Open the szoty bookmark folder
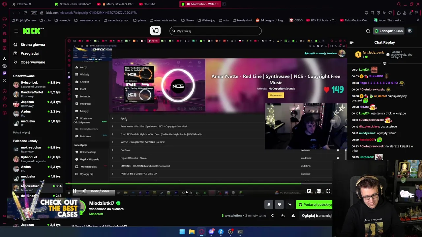Viewport: 422px width, 237px height. point(45,20)
